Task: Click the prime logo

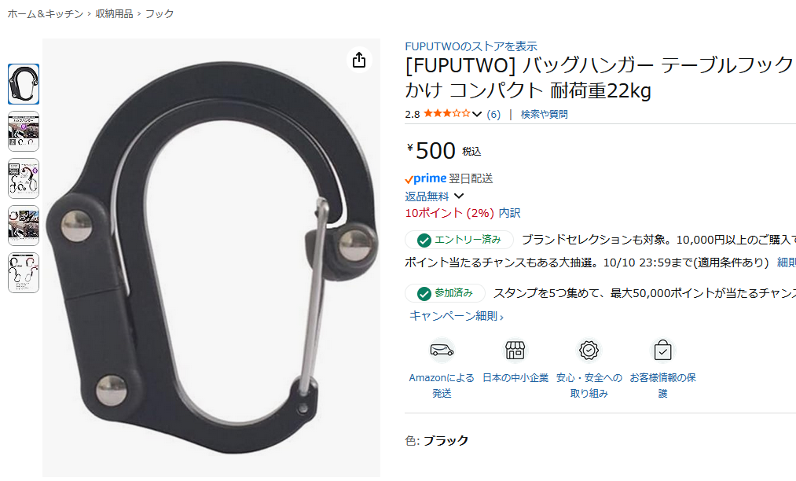Action: point(425,178)
